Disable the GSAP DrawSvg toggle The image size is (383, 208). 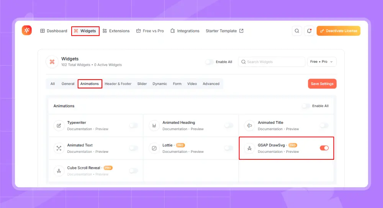point(324,148)
